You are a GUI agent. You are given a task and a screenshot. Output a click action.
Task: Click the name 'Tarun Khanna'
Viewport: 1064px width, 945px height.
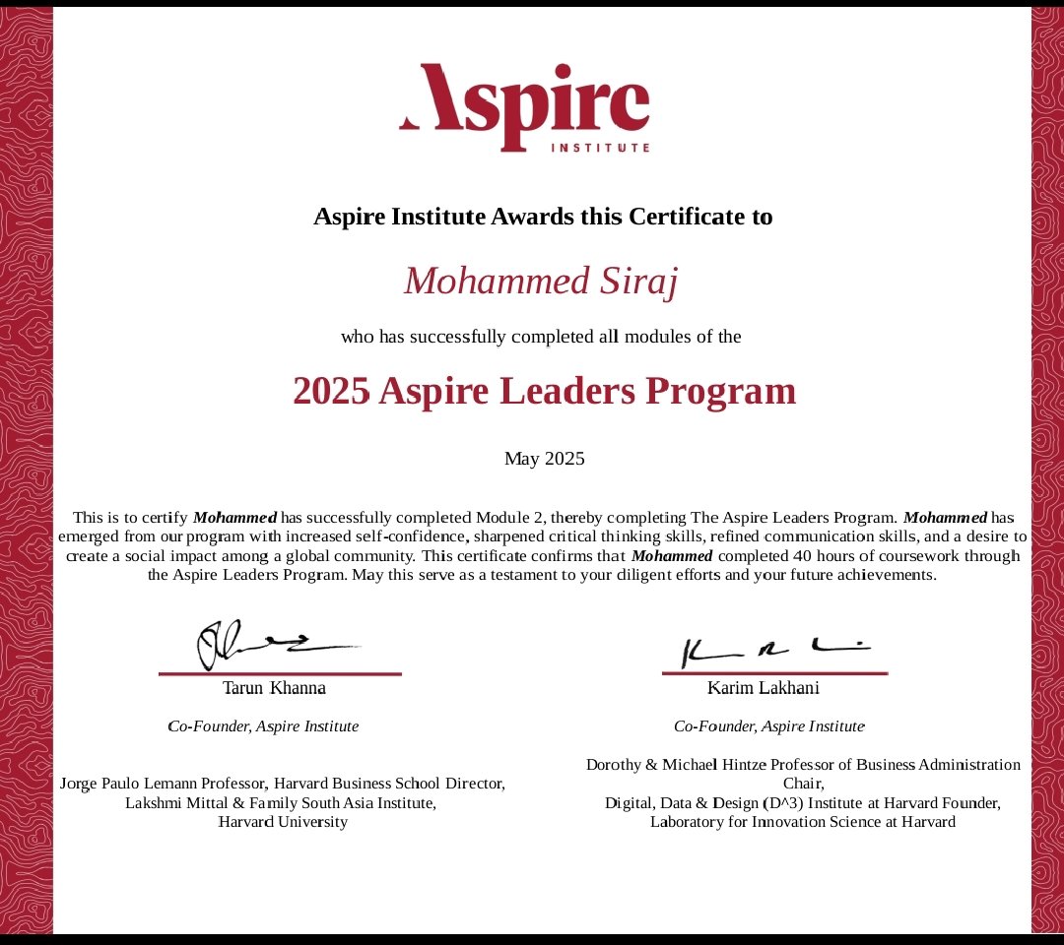point(274,687)
